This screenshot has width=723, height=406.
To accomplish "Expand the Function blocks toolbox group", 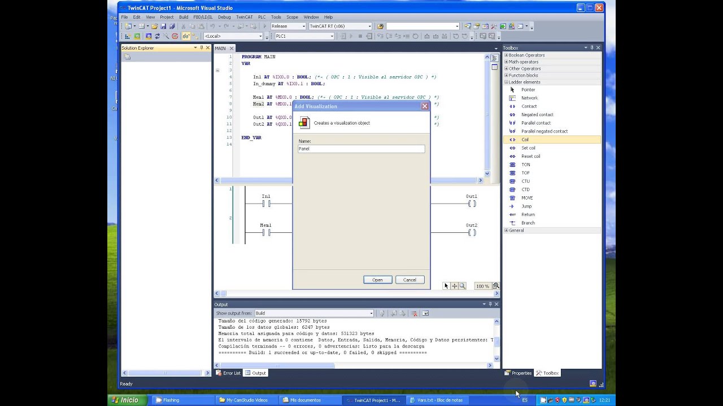I will coord(506,76).
